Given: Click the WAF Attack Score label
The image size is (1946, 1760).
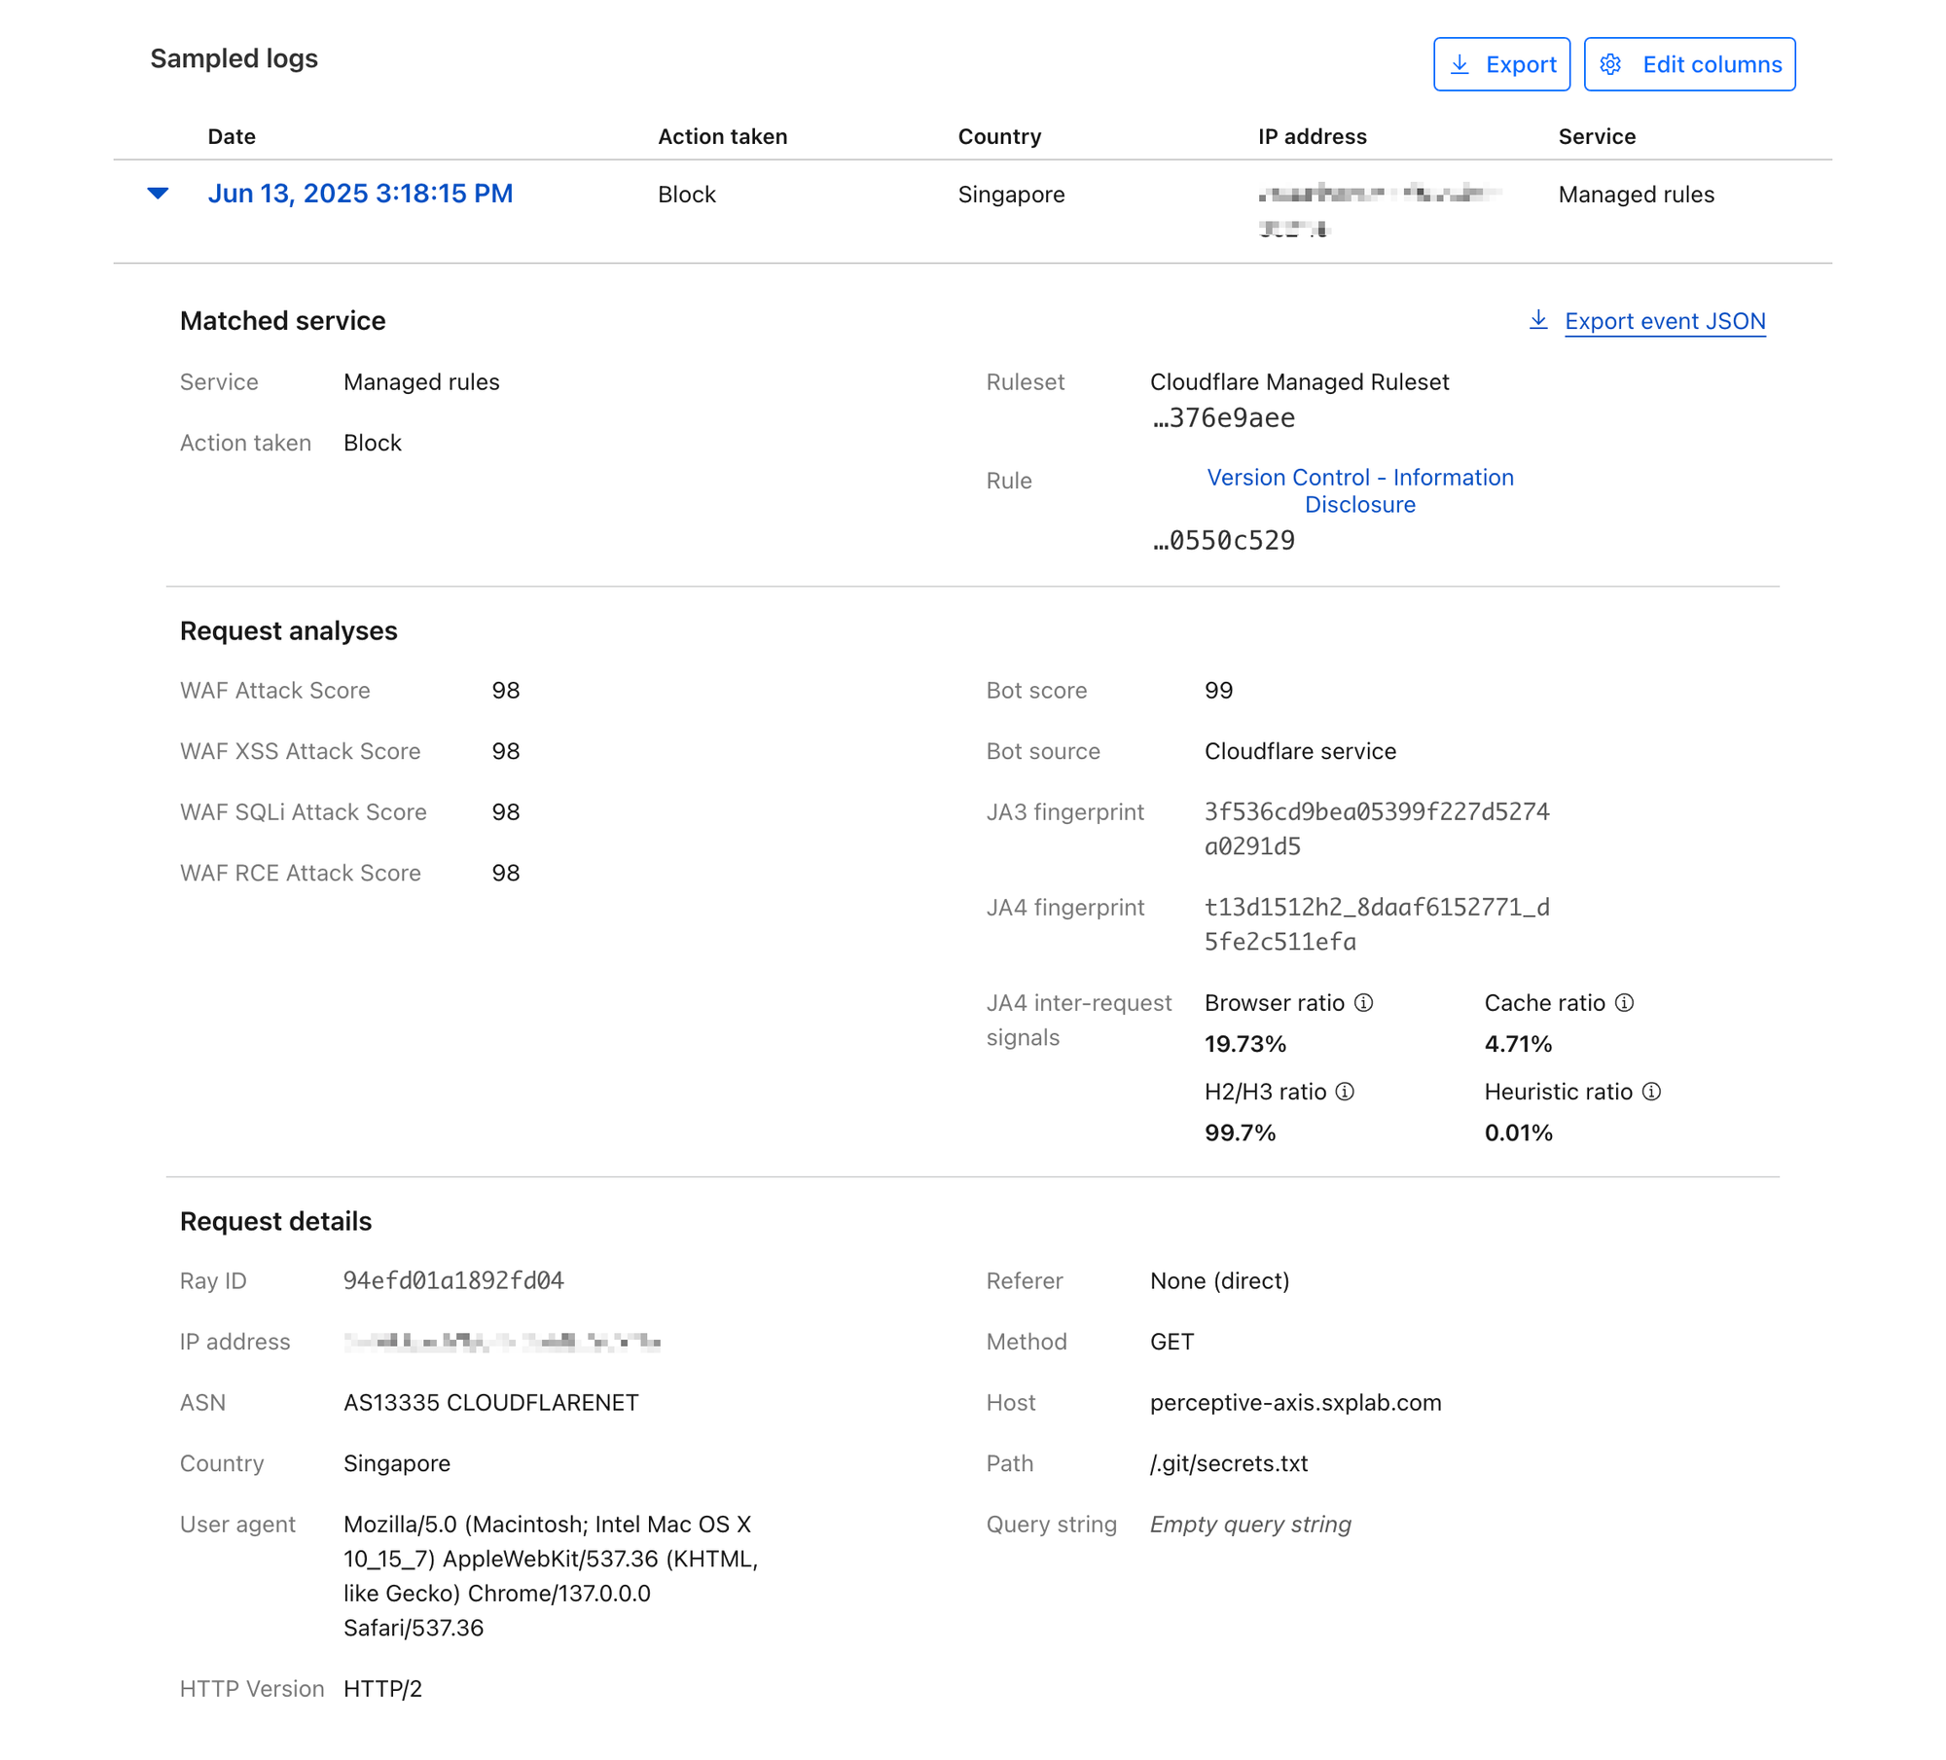Looking at the screenshot, I should click(x=275, y=690).
